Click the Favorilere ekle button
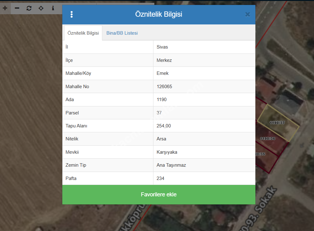Viewport: 314px width, 231px height. coord(159,195)
